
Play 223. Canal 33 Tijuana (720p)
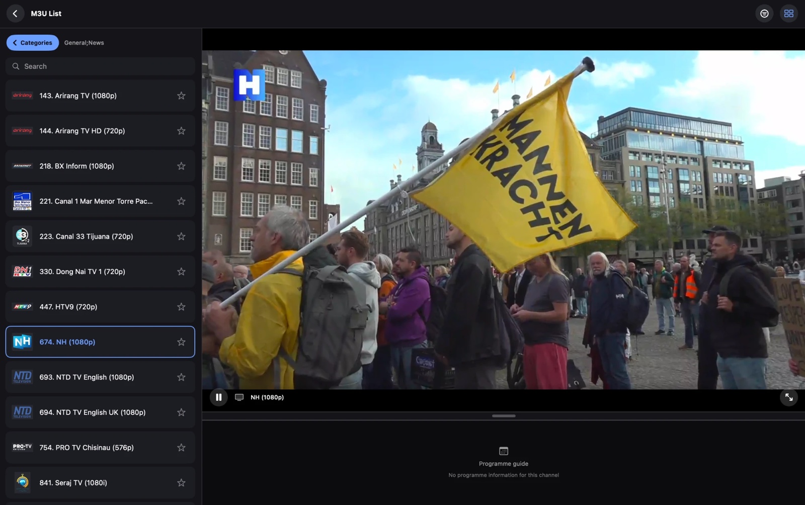point(100,236)
